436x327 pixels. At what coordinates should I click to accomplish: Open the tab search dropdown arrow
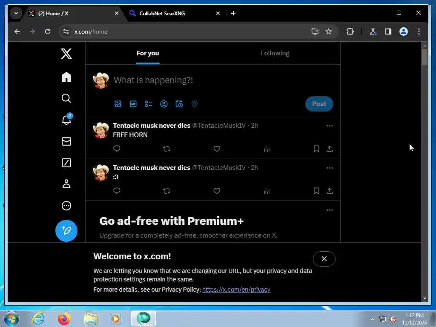pos(16,13)
